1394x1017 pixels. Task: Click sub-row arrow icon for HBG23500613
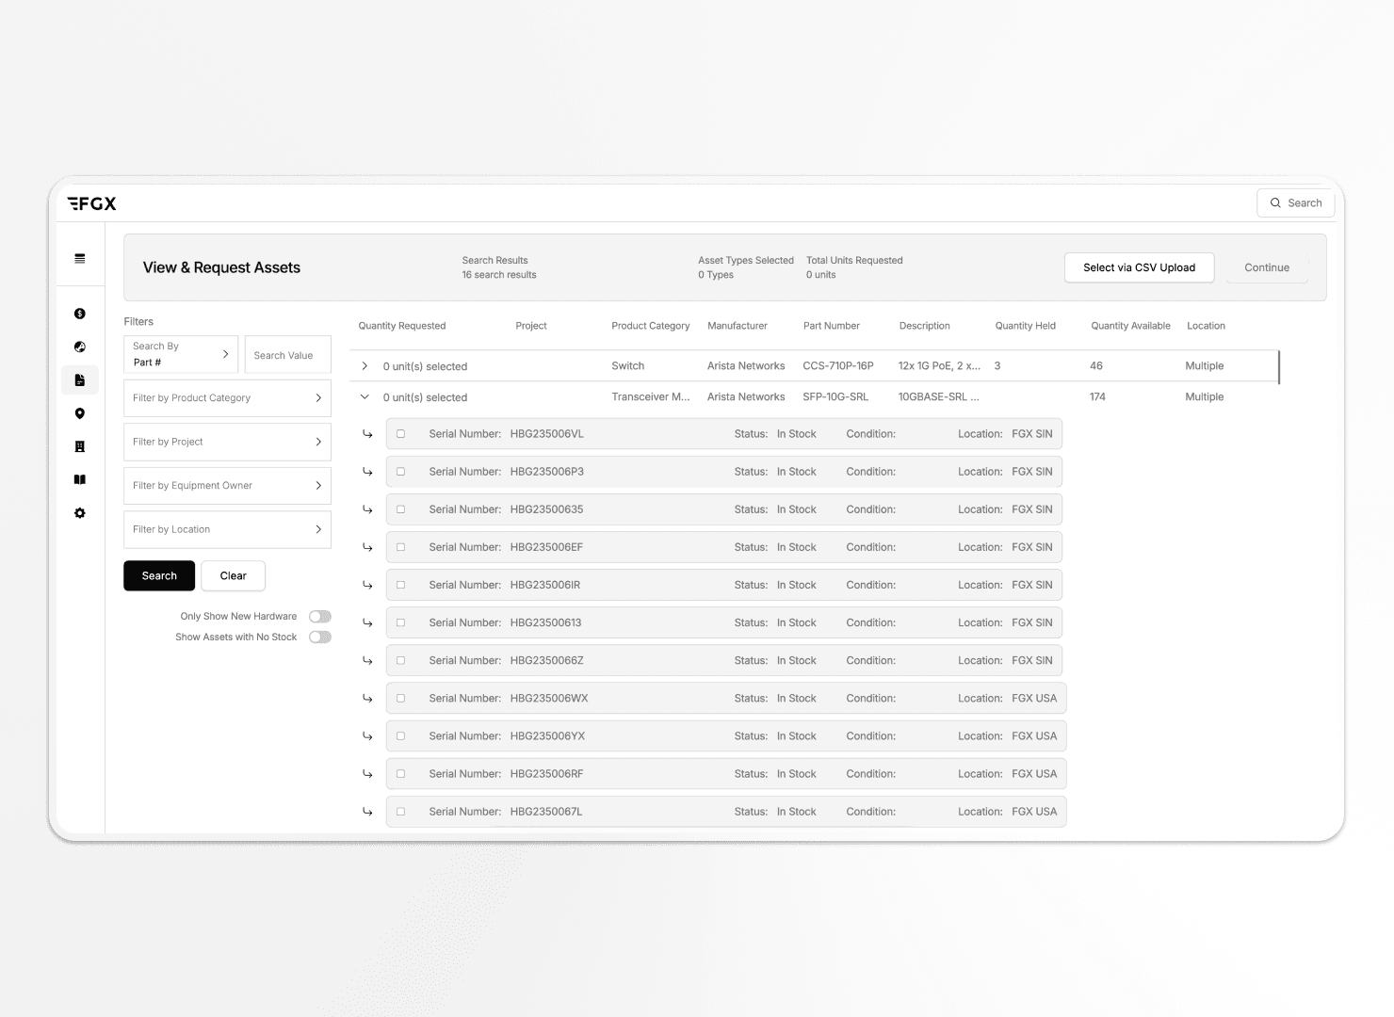367,622
